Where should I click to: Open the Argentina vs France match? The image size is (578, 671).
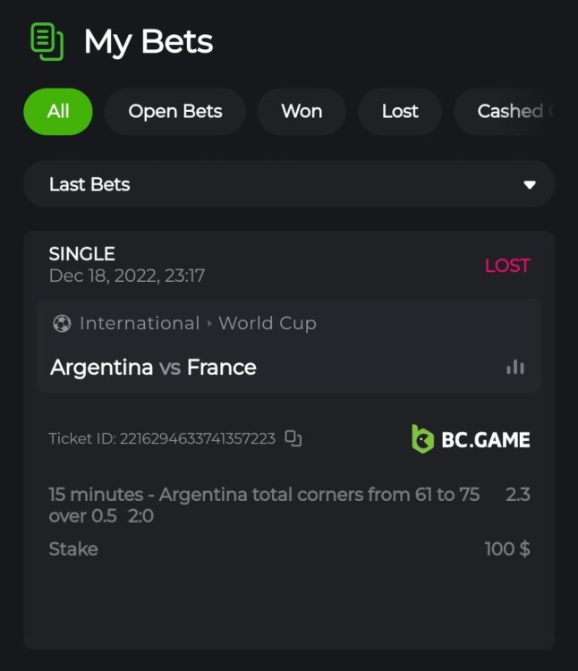click(154, 367)
